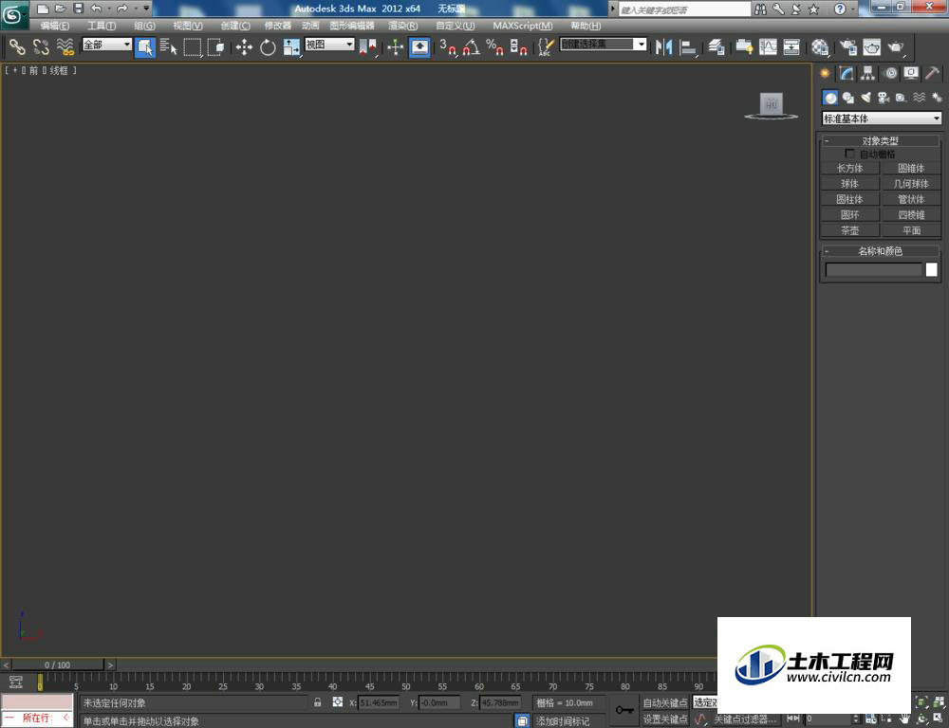Toggle Percent Snap
Viewport: 949px width, 728px height.
pyautogui.click(x=494, y=46)
